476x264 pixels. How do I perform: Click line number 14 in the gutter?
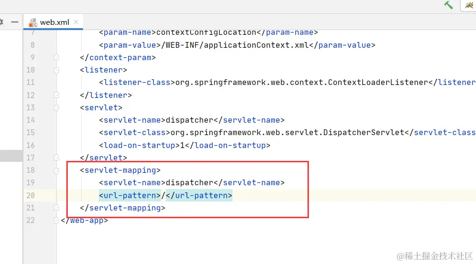pos(31,120)
